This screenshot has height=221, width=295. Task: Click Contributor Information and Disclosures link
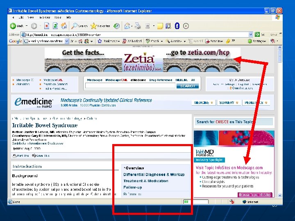click(38, 143)
